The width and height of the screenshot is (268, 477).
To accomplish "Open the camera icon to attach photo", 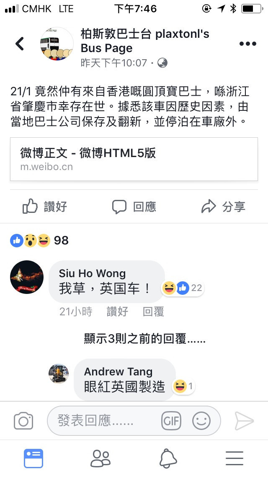I will point(23,421).
